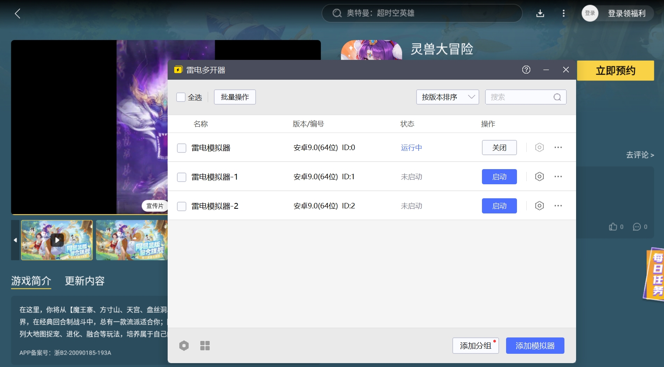Click the 雷电模拟器-2 name text

click(x=215, y=206)
